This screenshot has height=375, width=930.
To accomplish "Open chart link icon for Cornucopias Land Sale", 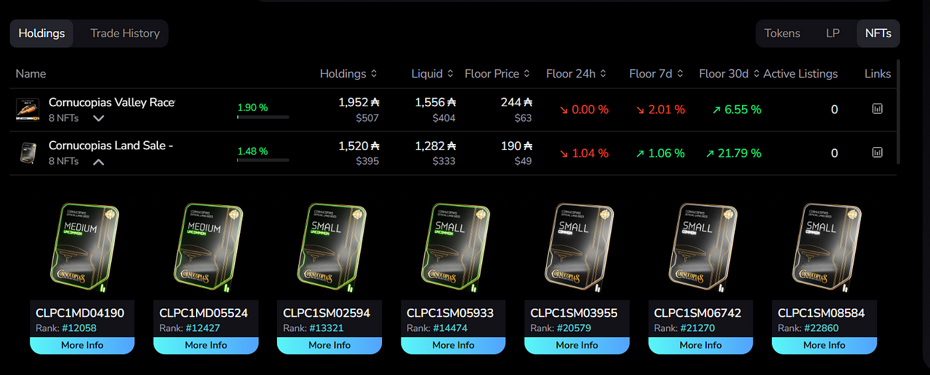I will 877,153.
